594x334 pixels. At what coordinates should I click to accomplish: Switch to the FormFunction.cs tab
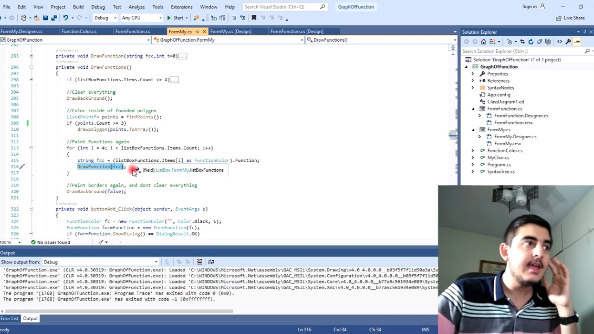[x=133, y=32]
